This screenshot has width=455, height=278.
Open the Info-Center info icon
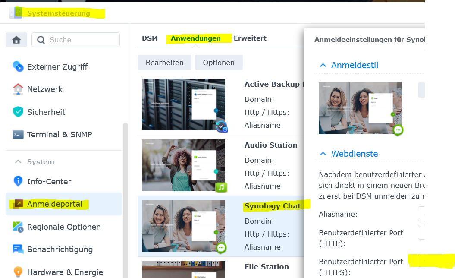18,181
